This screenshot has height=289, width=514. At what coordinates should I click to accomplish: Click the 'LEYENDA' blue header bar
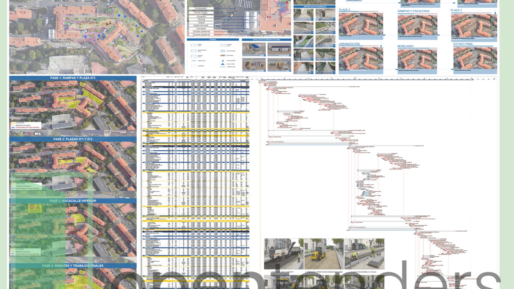(213, 39)
